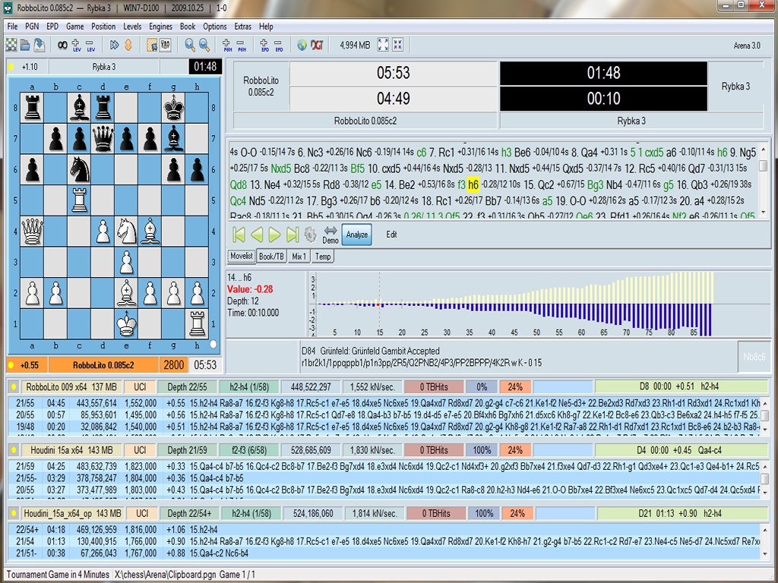Viewport: 778px width, 583px height.
Task: Open the PGN menu
Action: (32, 27)
